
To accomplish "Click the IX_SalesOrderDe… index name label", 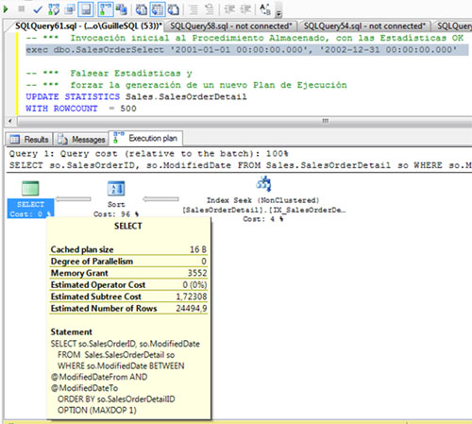I will (x=264, y=210).
